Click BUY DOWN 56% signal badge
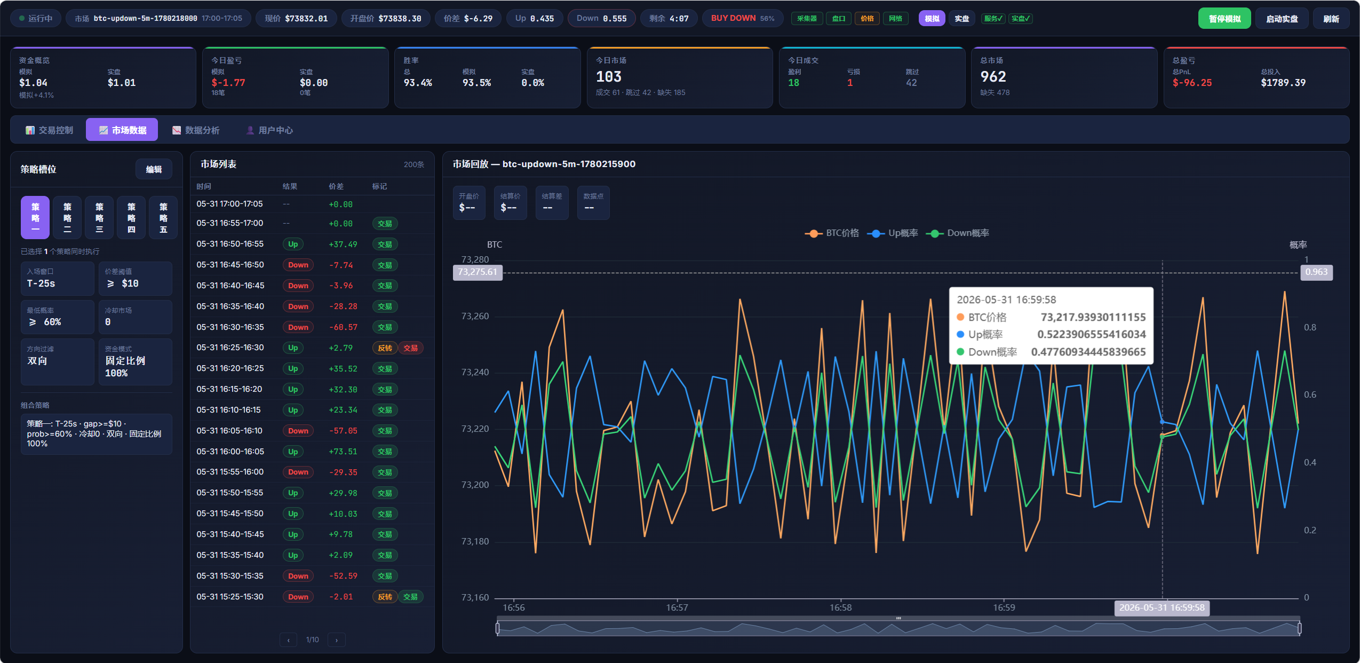 [x=742, y=19]
